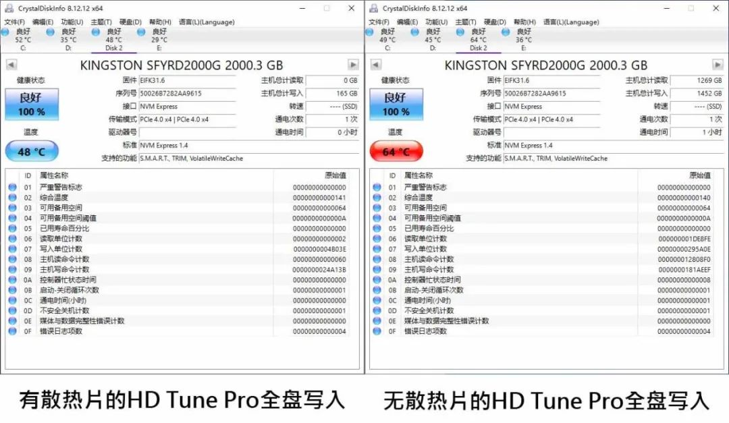
Task: Go to previous disk in right window
Action: pos(376,65)
